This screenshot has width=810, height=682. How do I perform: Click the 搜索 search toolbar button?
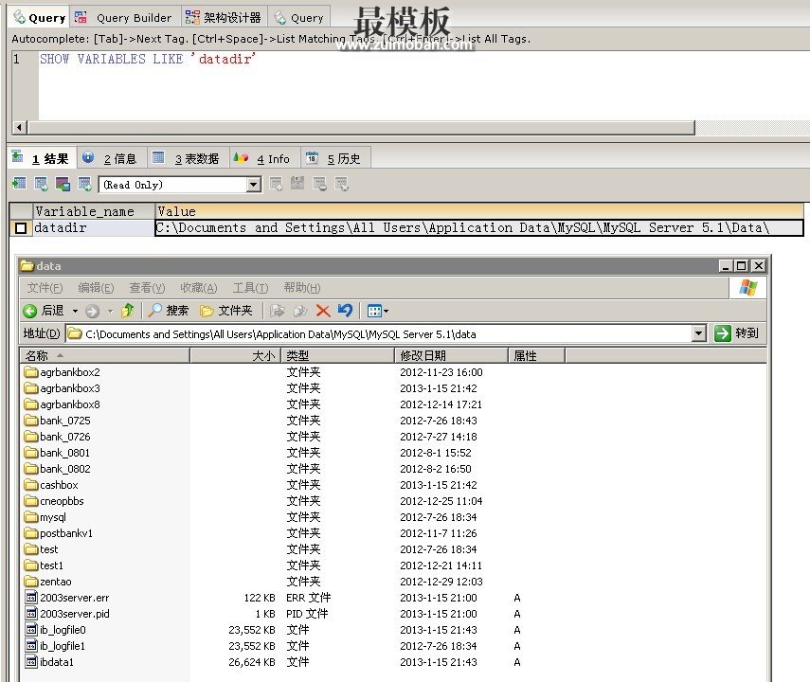click(169, 311)
